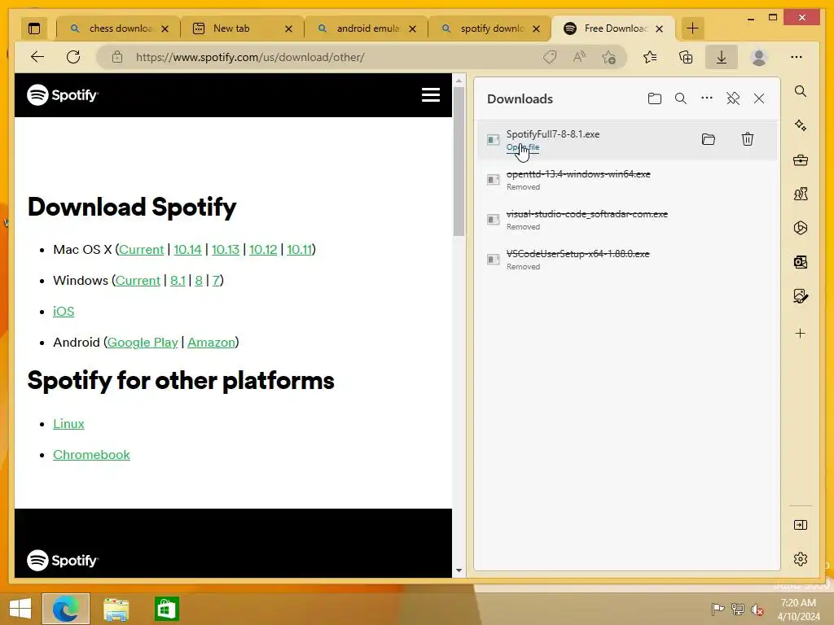Search downloads in the Downloads panel
This screenshot has width=834, height=625.
click(x=680, y=98)
